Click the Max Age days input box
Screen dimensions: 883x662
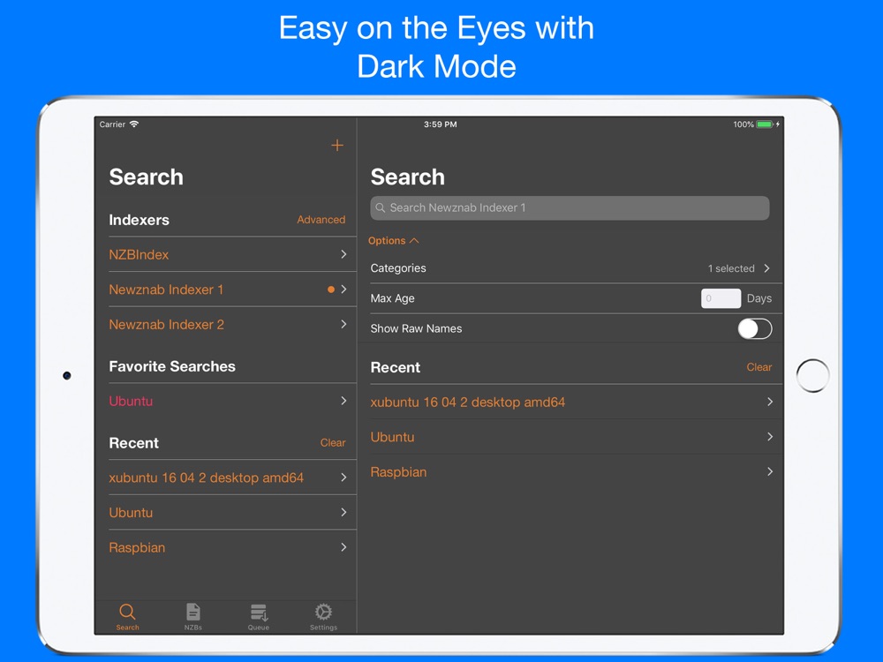click(721, 298)
